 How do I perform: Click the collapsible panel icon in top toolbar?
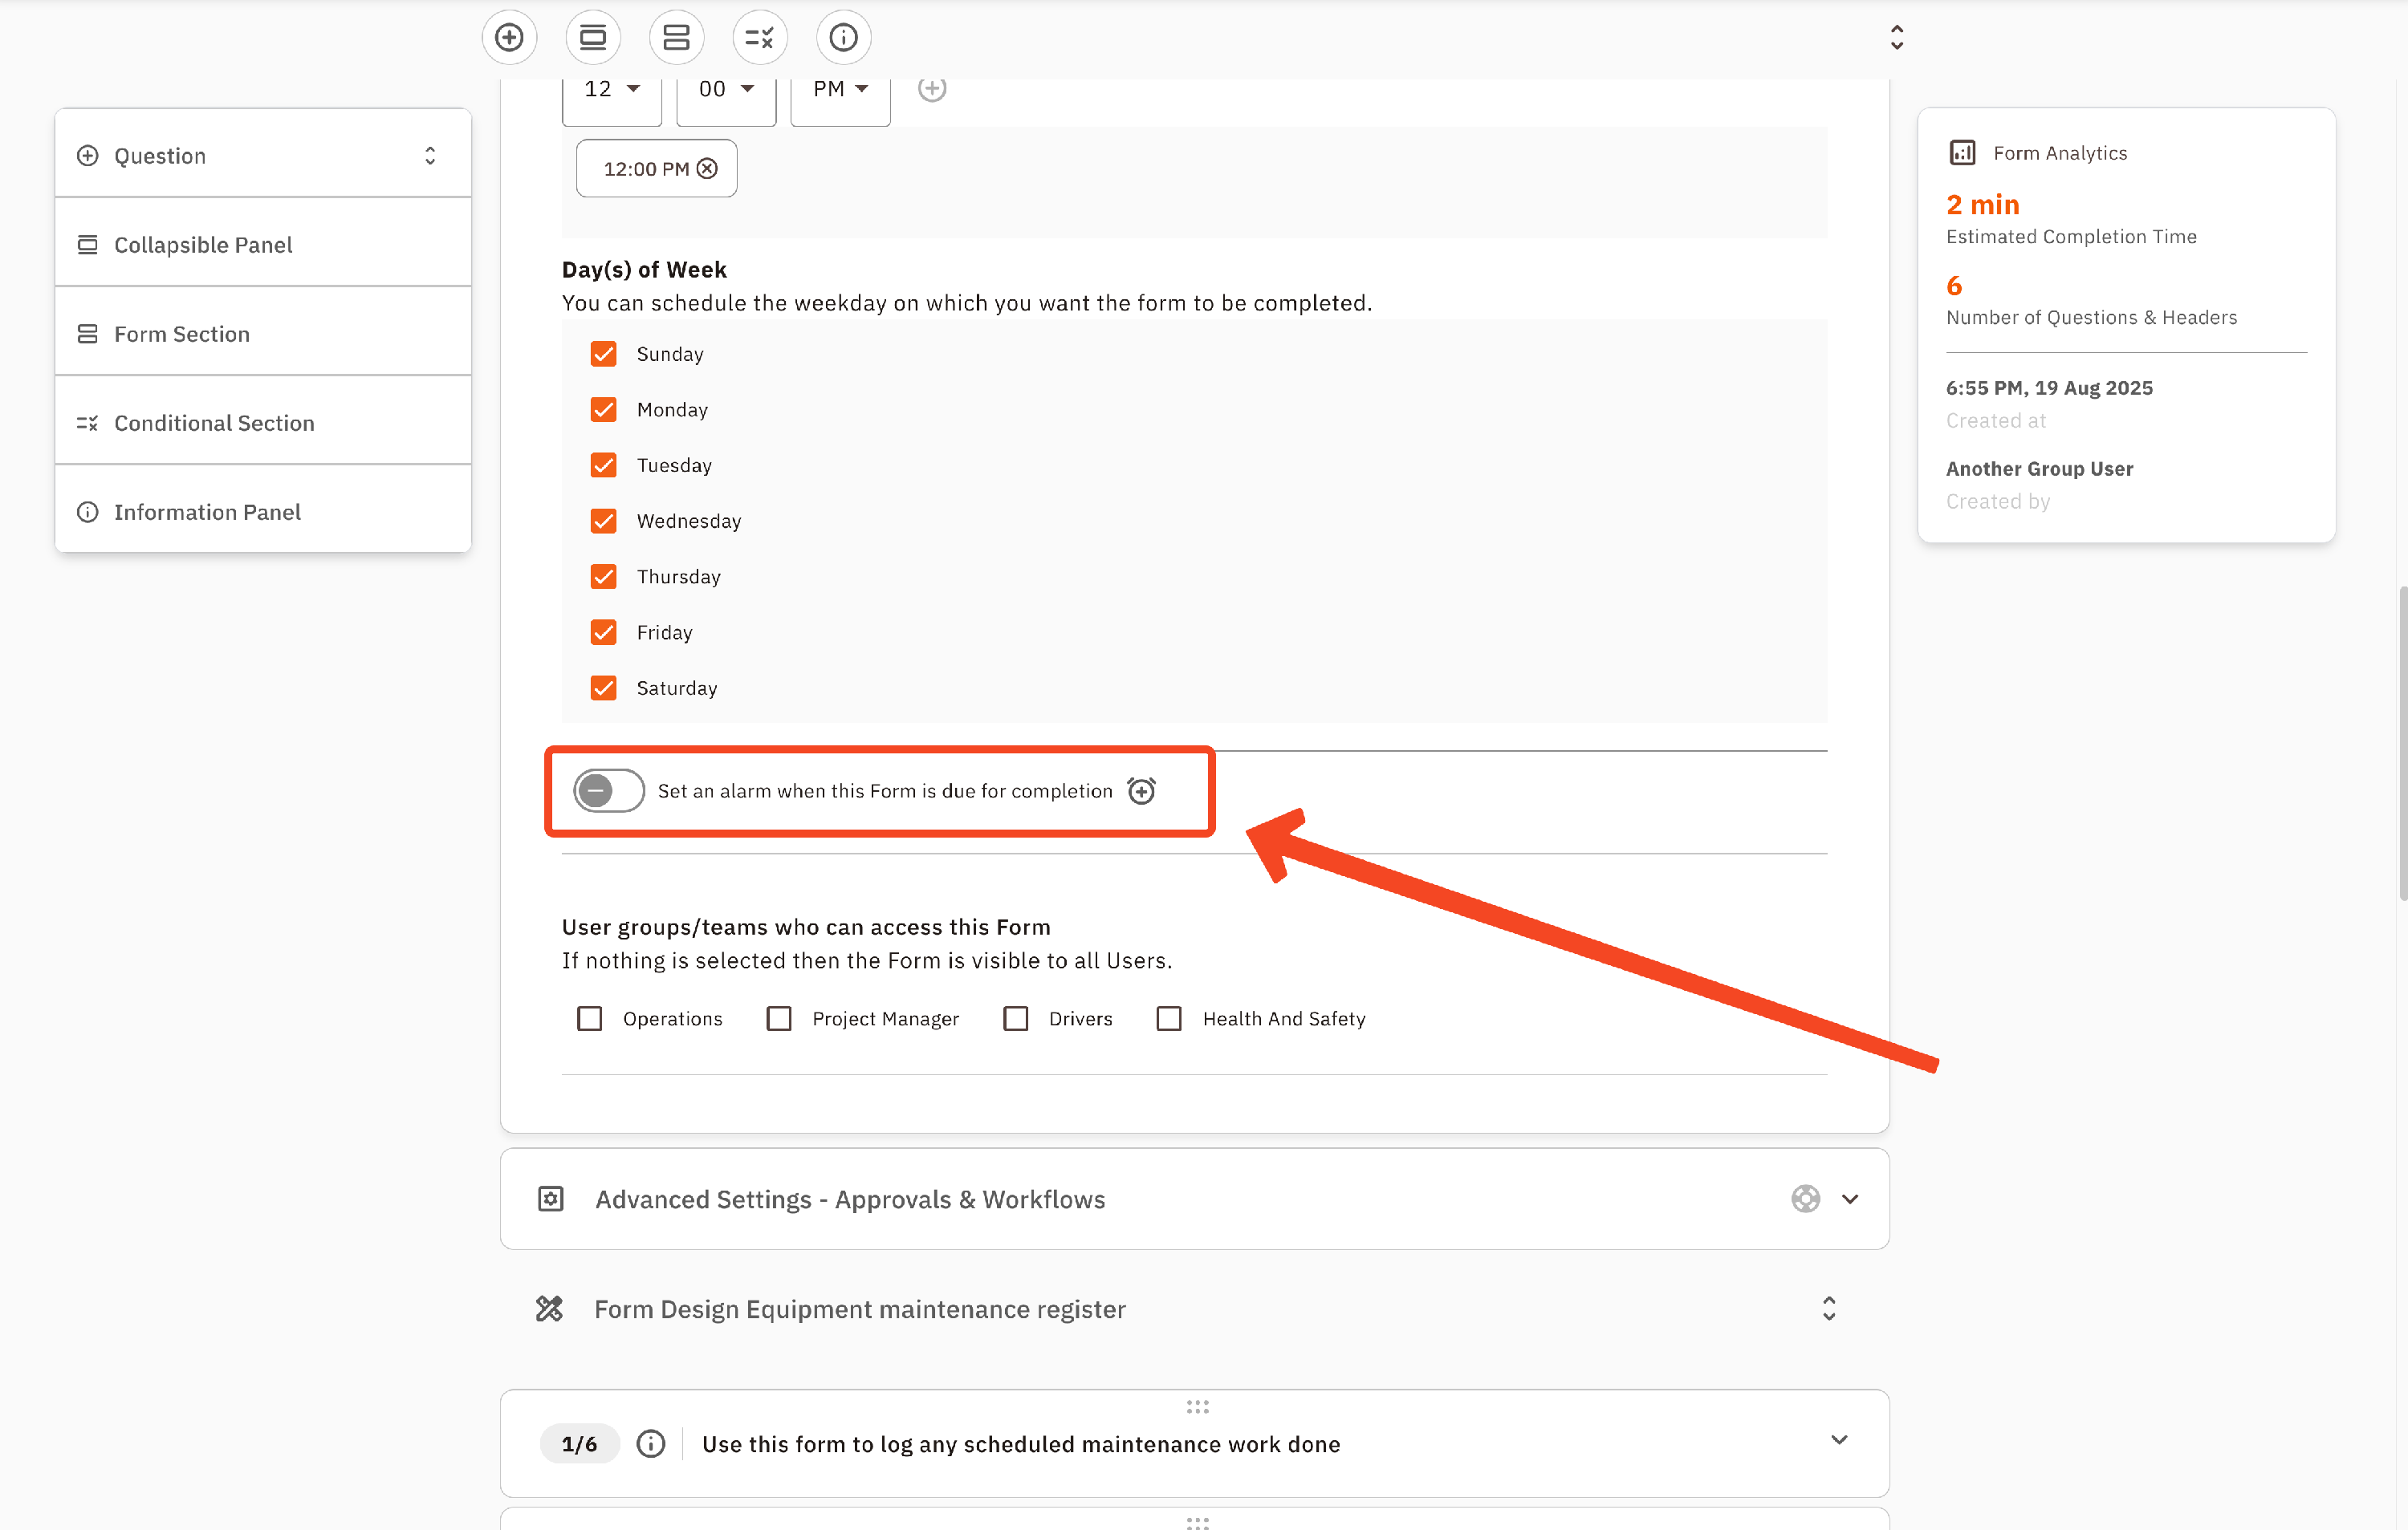[593, 38]
